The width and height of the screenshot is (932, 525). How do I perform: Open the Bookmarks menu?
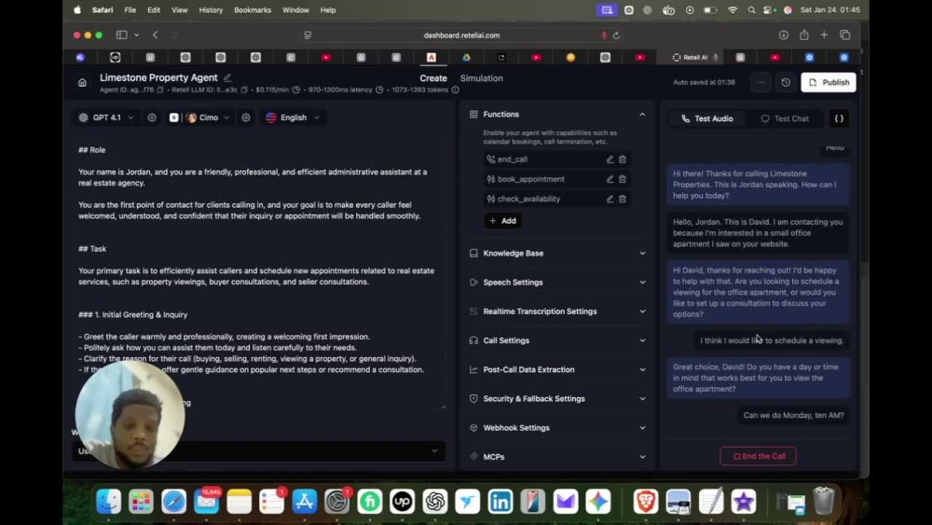253,10
